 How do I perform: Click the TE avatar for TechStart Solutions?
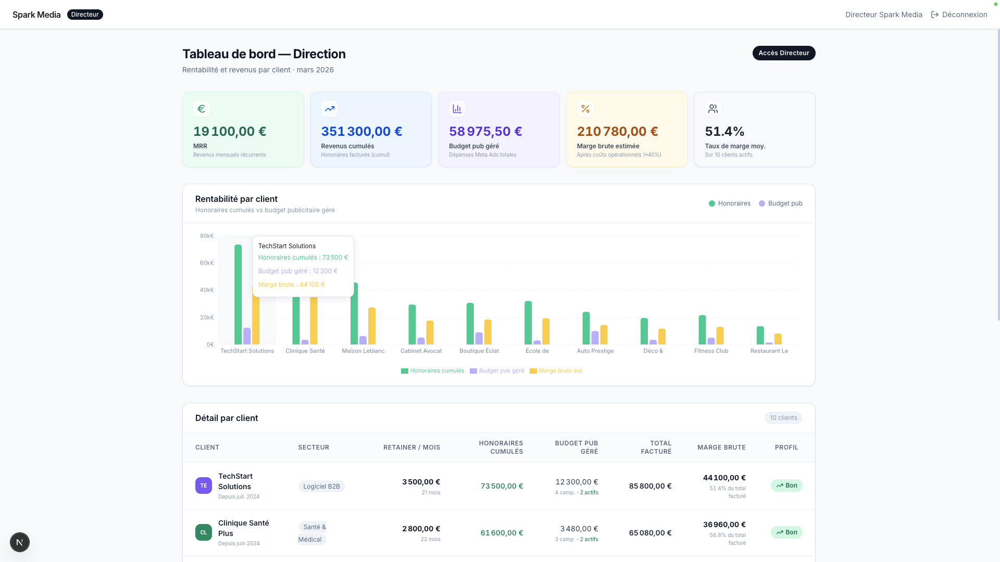tap(203, 486)
